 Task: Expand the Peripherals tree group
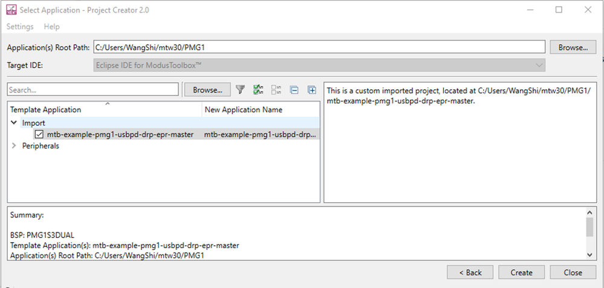point(14,146)
